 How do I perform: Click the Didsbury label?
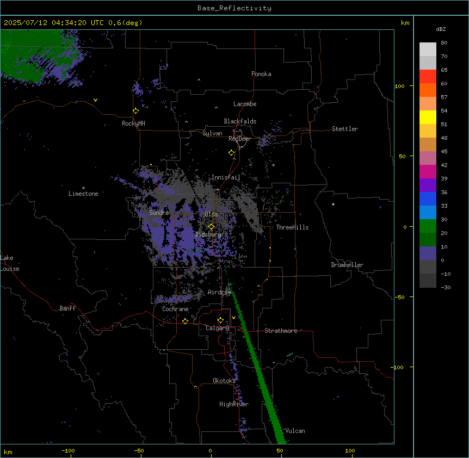208,234
